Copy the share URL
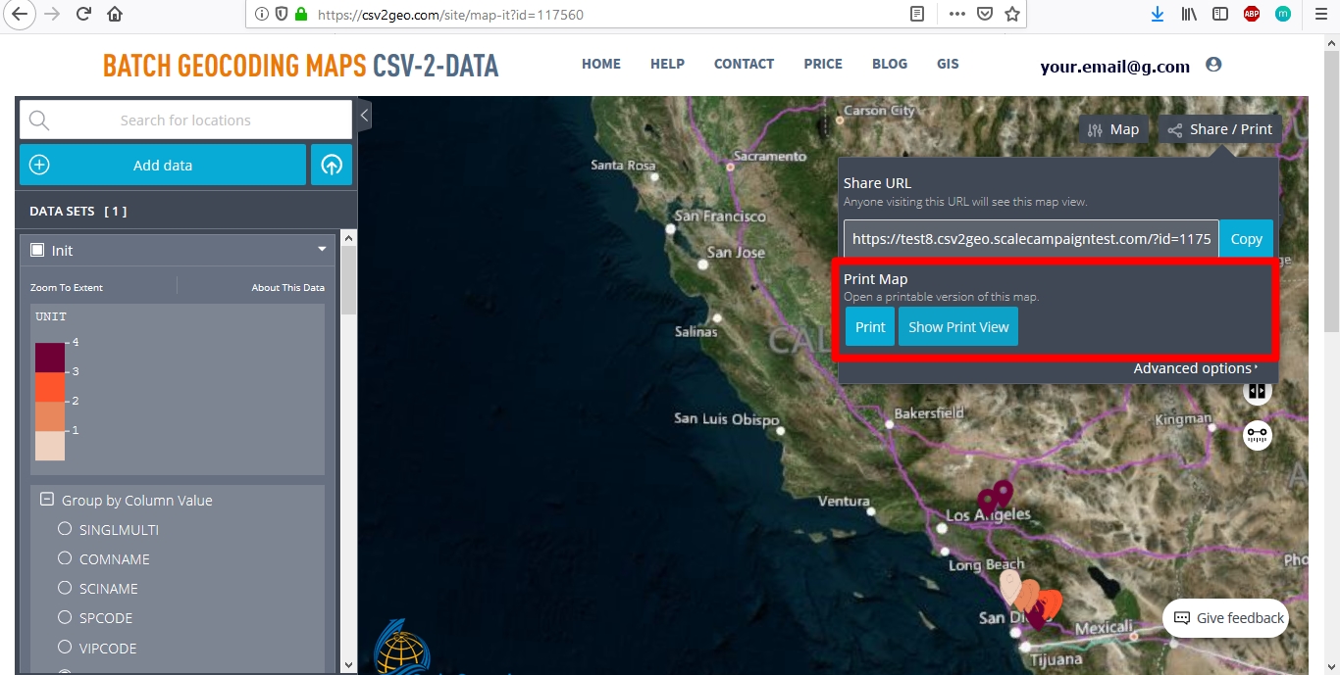 click(x=1246, y=238)
